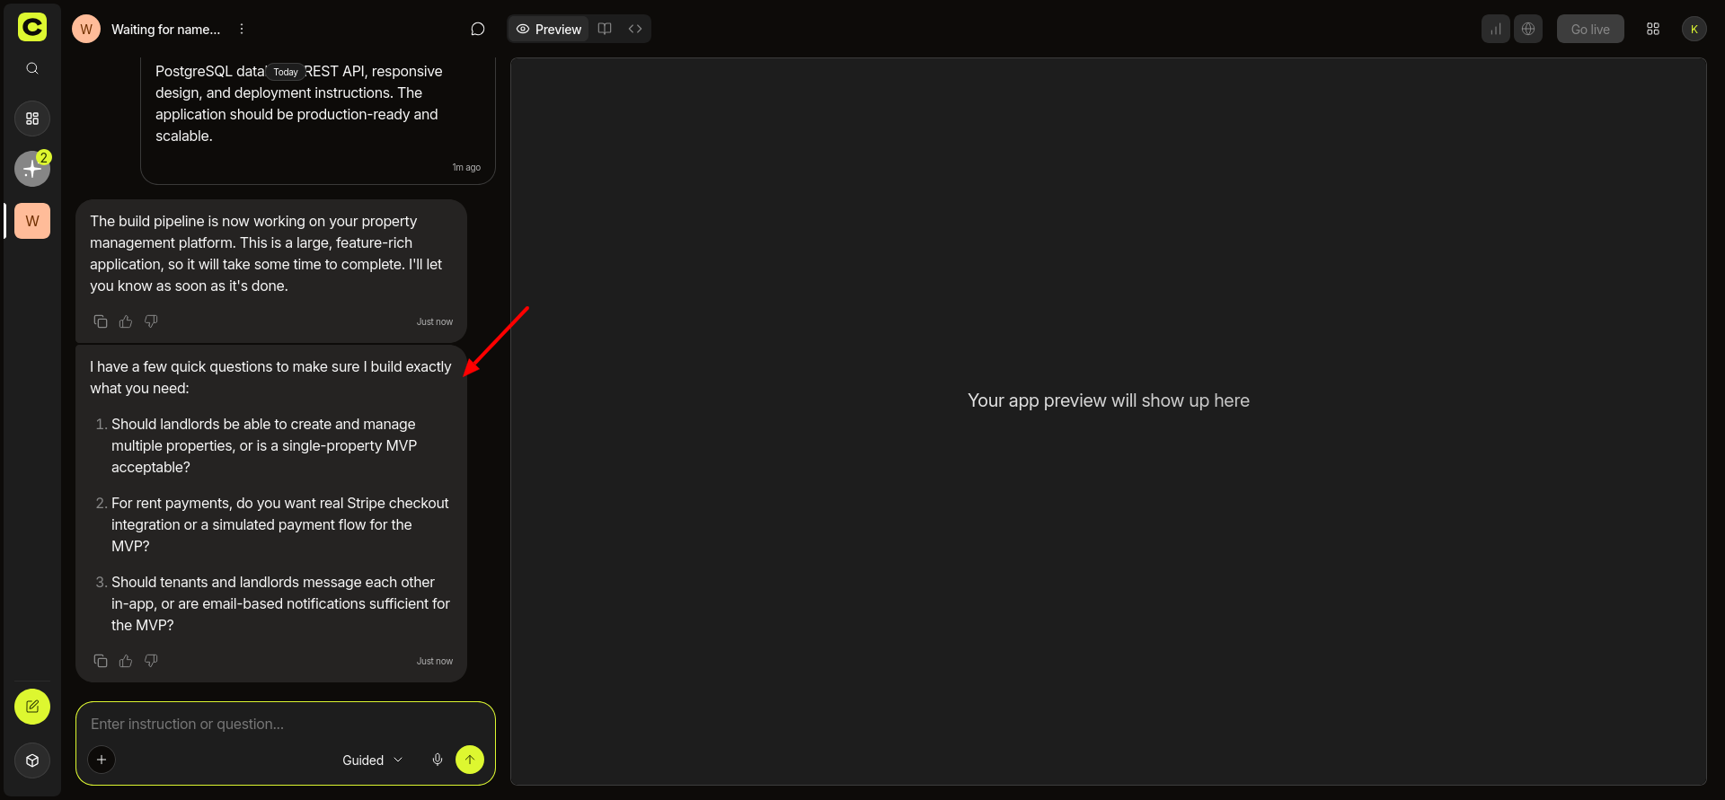The image size is (1725, 800).
Task: Copy the quick questions message
Action: [x=101, y=661]
